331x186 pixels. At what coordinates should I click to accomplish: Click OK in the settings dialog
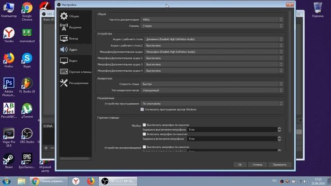[x=240, y=165]
